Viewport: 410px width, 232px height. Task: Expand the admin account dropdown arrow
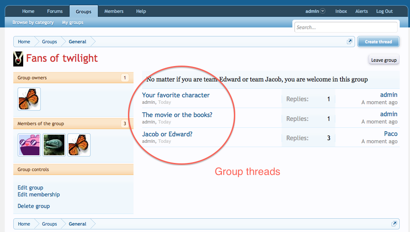point(323,12)
